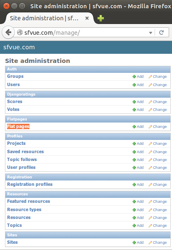
Task: Close the Site administration tab
Action: tap(87, 18)
